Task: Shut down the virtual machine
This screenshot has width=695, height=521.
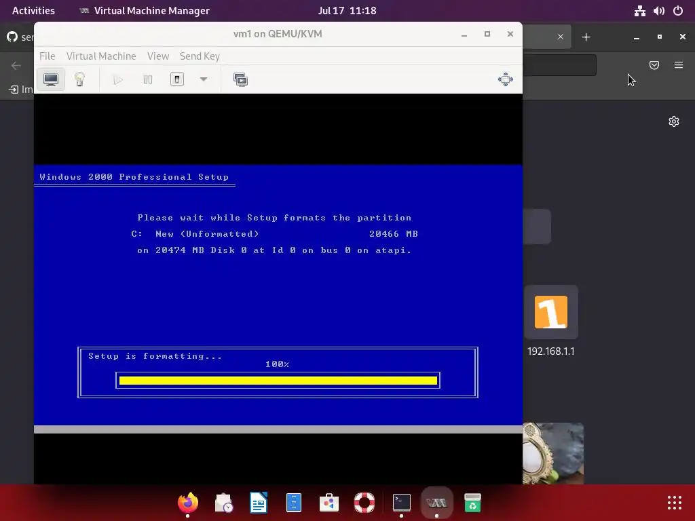Action: [x=177, y=80]
